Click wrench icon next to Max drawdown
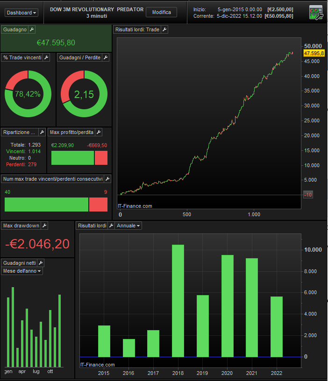The height and width of the screenshot is (381, 328). click(x=44, y=226)
